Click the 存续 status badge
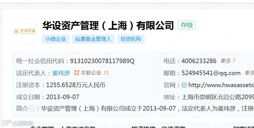This screenshot has width=254, height=128. pyautogui.click(x=187, y=25)
